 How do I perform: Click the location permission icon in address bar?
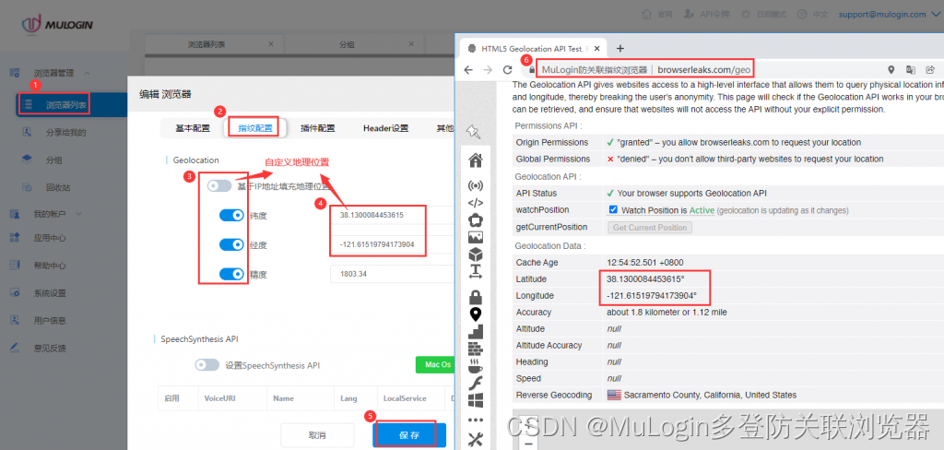click(891, 70)
